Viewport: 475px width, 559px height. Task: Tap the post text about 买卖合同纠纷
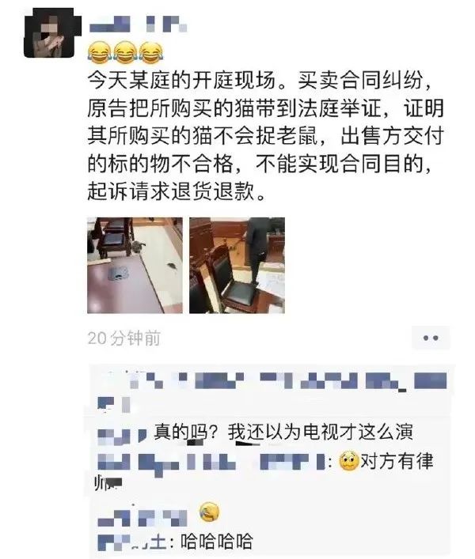265,136
